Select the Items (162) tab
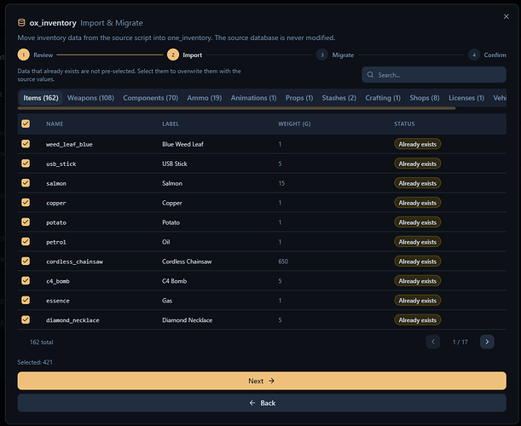Viewport: 521px width, 426px height. tap(41, 98)
